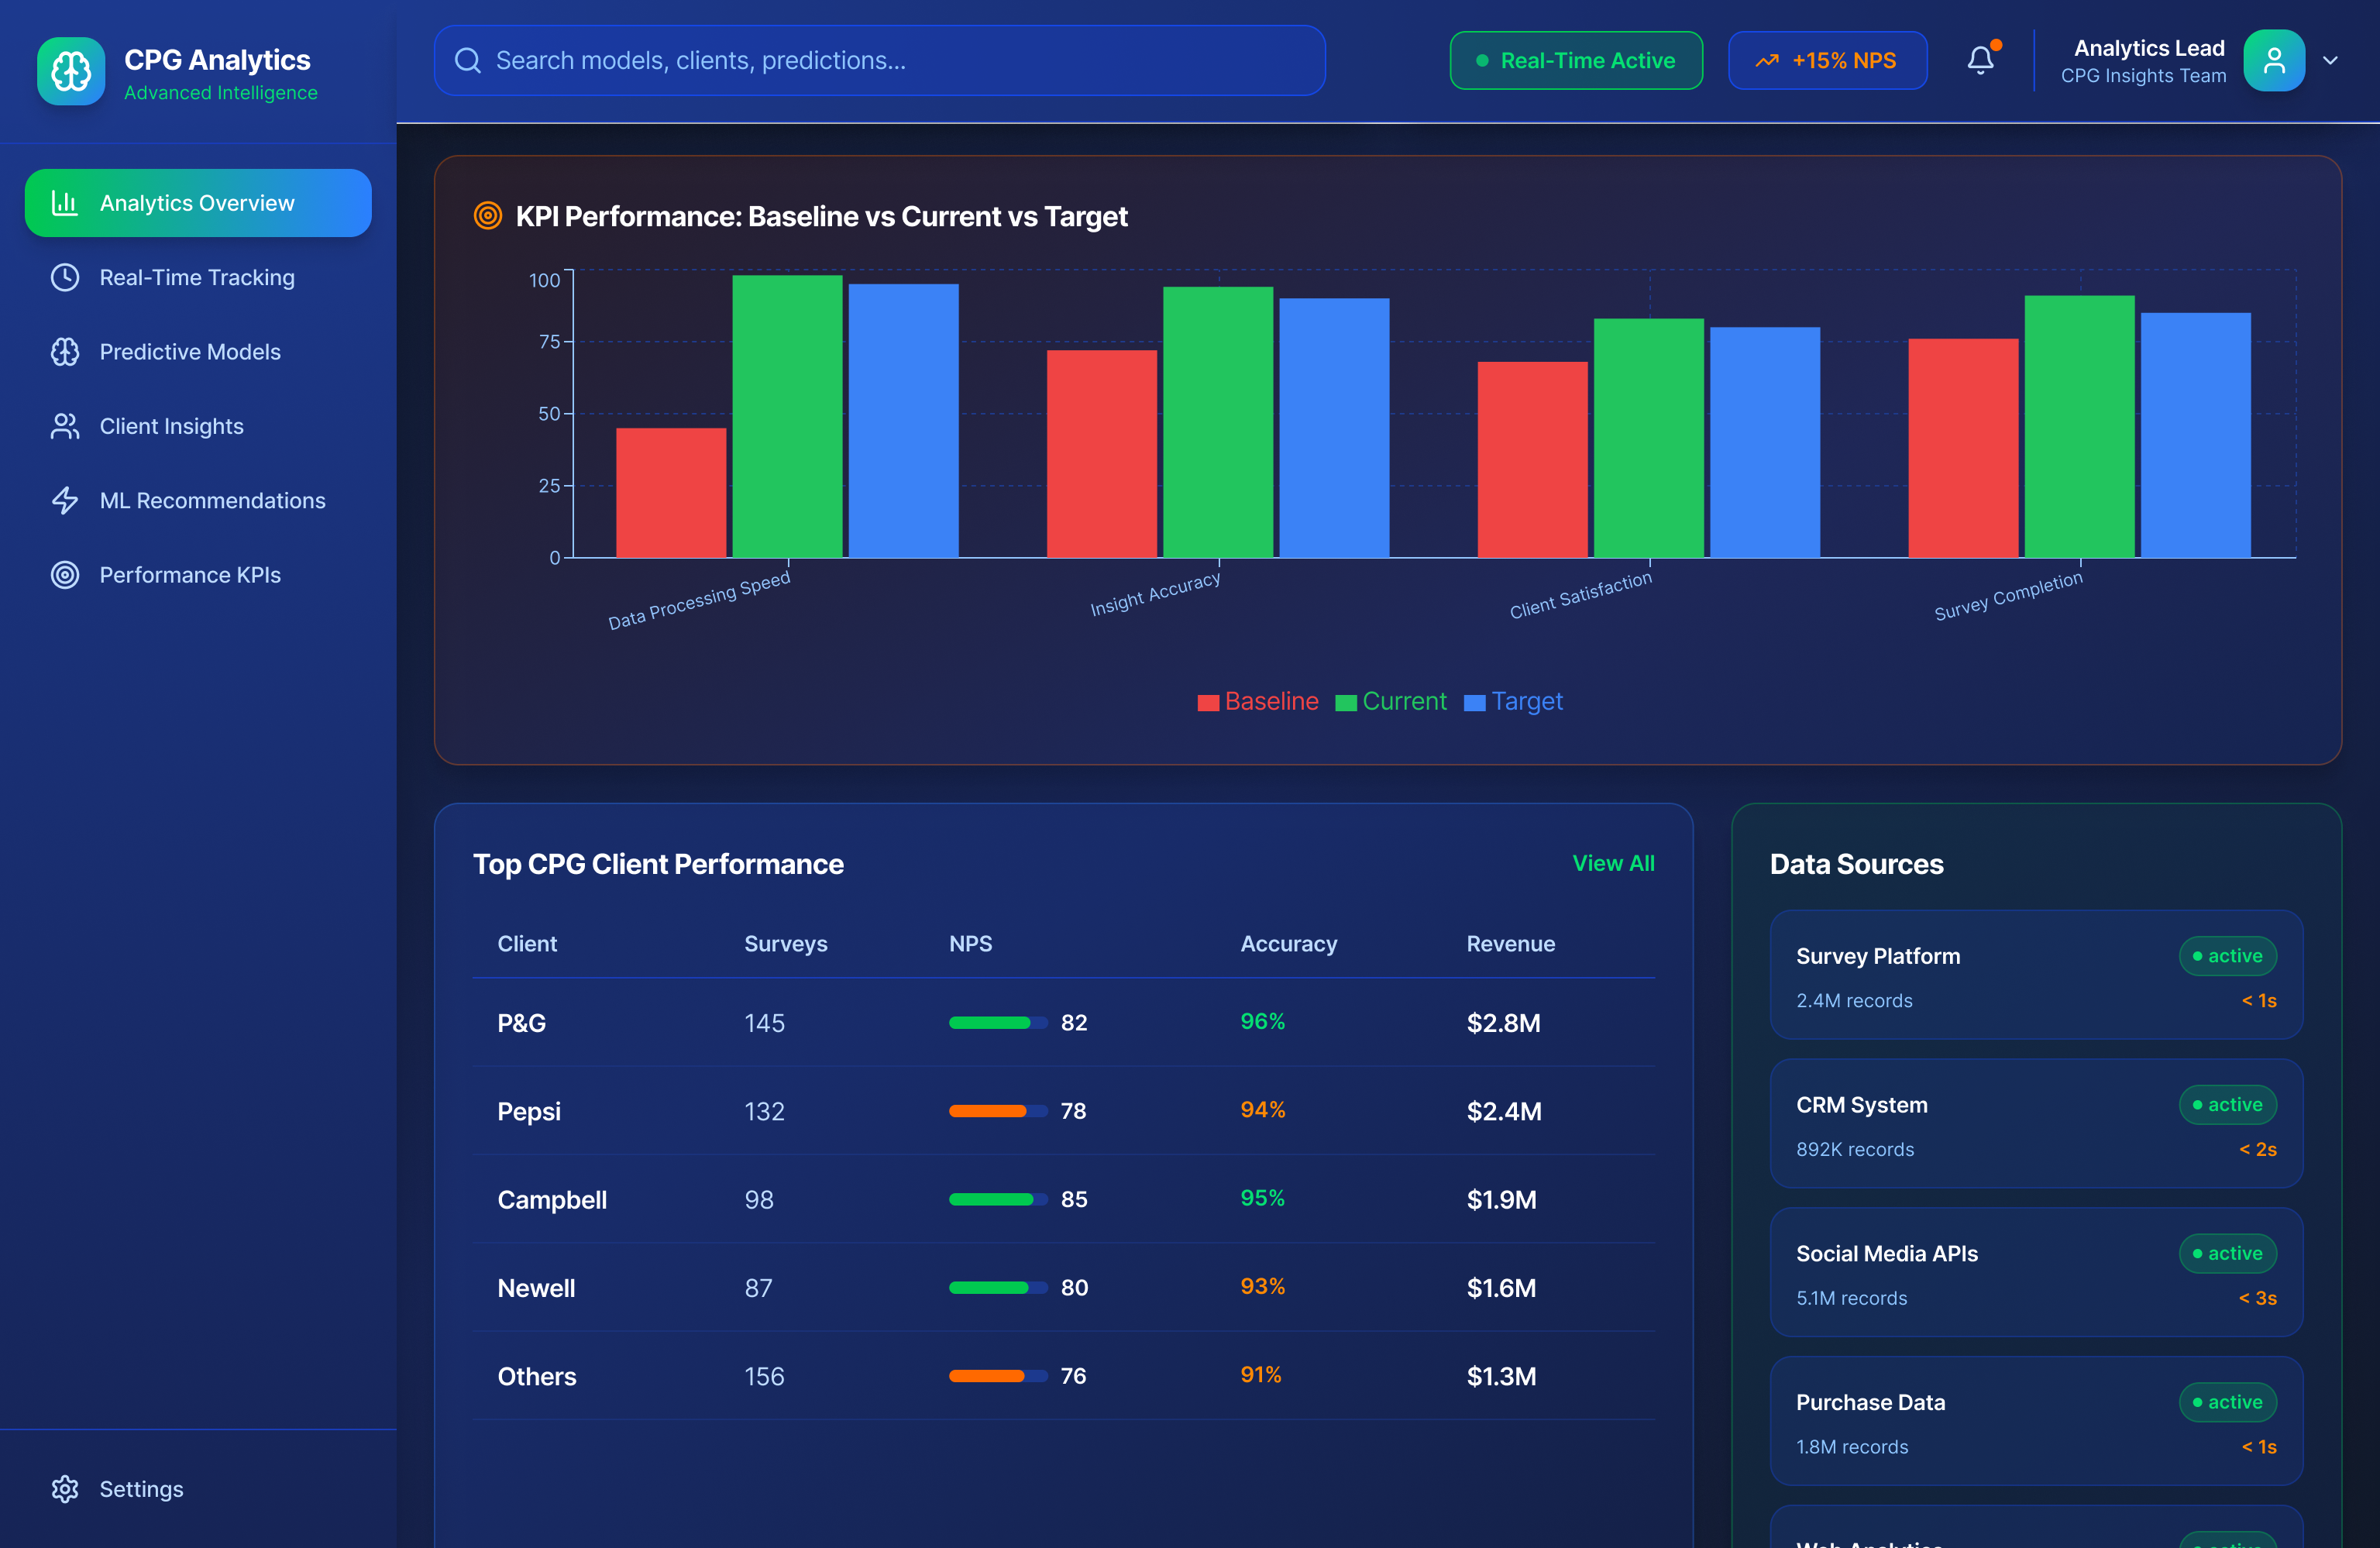Click the View All link for client performance
Image resolution: width=2380 pixels, height=1548 pixels.
pyautogui.click(x=1613, y=863)
